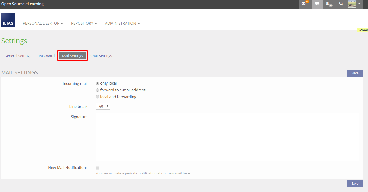Select the 'only local' radio button
Image resolution: width=368 pixels, height=192 pixels.
97,83
